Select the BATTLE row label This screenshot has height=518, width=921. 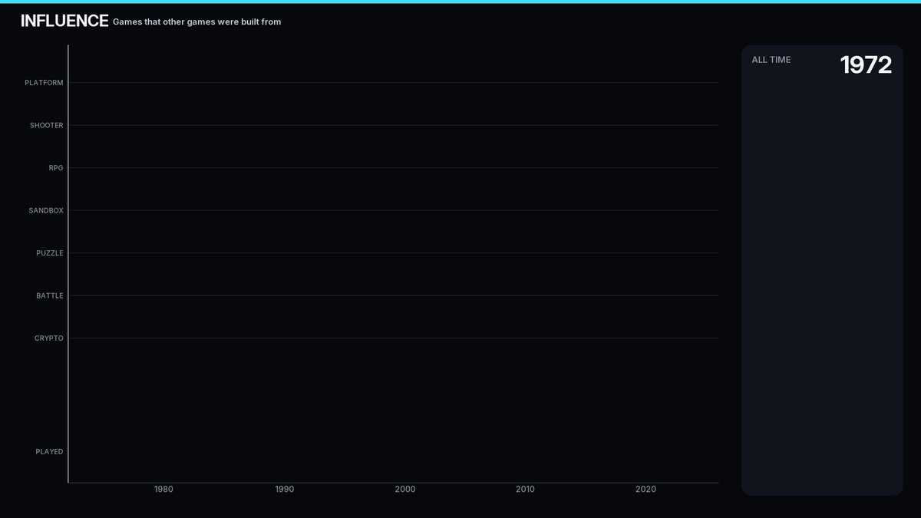click(x=50, y=295)
